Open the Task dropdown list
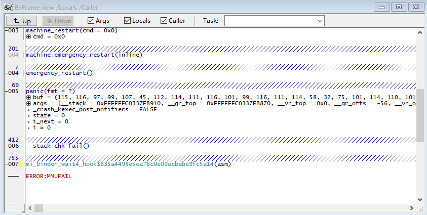Image resolution: width=427 pixels, height=215 pixels. (320, 21)
